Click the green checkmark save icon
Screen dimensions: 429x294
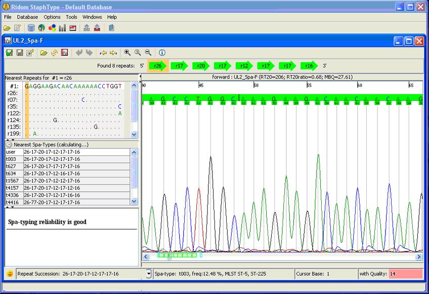point(9,53)
